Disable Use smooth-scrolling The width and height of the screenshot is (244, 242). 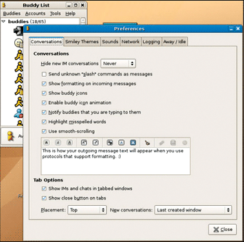tap(44, 131)
